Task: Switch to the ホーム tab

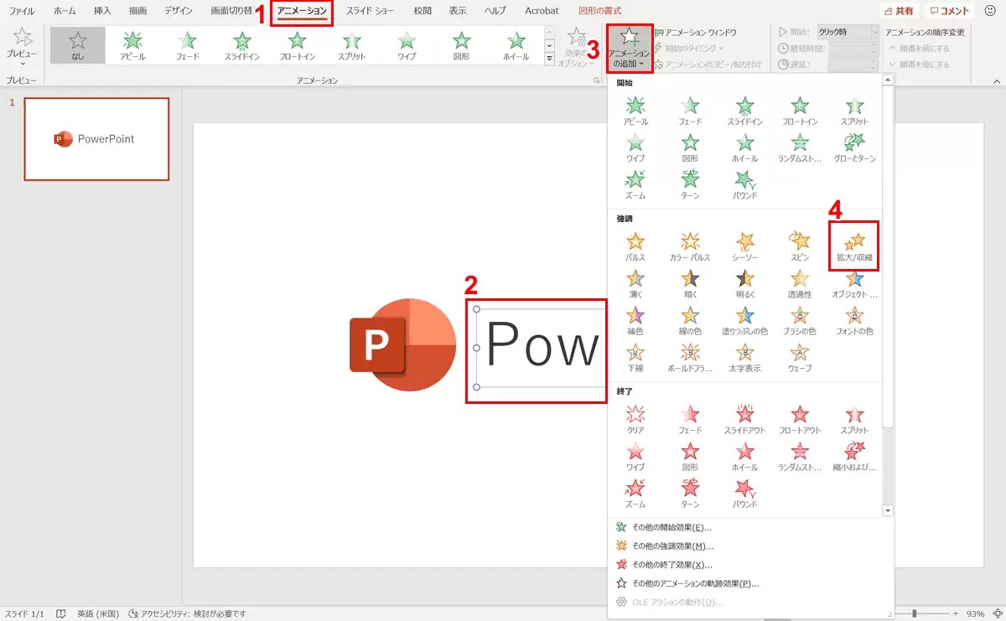Action: coord(65,12)
